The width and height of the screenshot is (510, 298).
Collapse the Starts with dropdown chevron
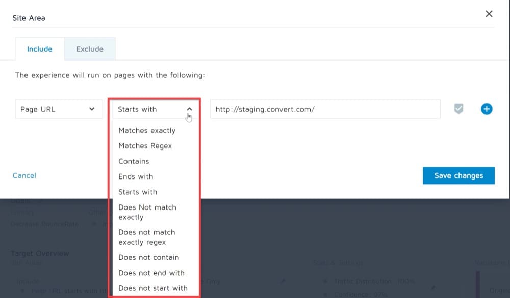[x=189, y=109]
